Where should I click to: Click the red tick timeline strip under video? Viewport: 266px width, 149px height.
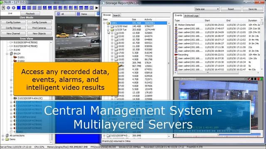tap(218, 137)
